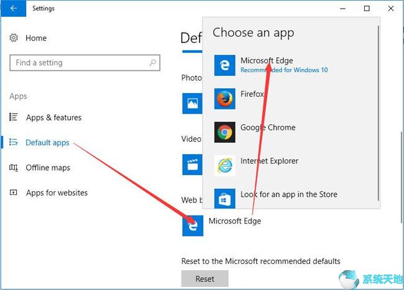Click the Settings window main scrollbar

coord(402,178)
